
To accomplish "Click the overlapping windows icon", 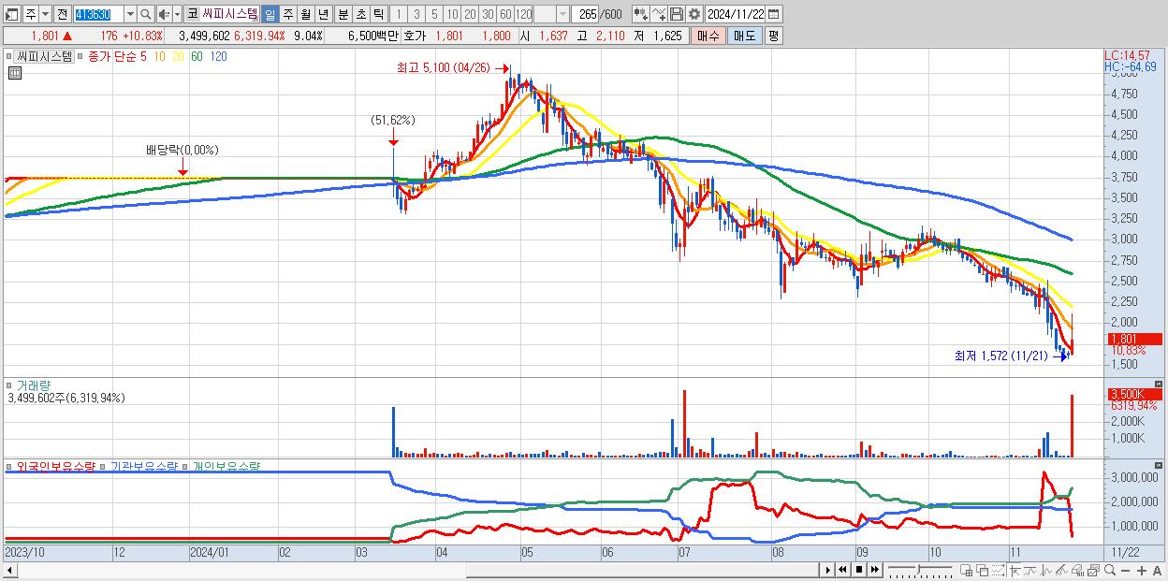I will pos(983,571).
